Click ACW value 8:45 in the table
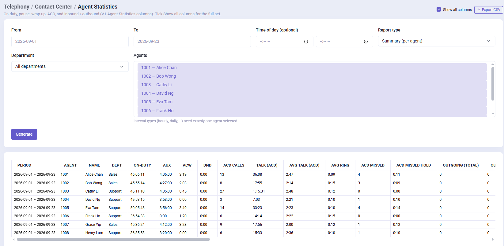The width and height of the screenshot is (504, 246). tap(183, 191)
